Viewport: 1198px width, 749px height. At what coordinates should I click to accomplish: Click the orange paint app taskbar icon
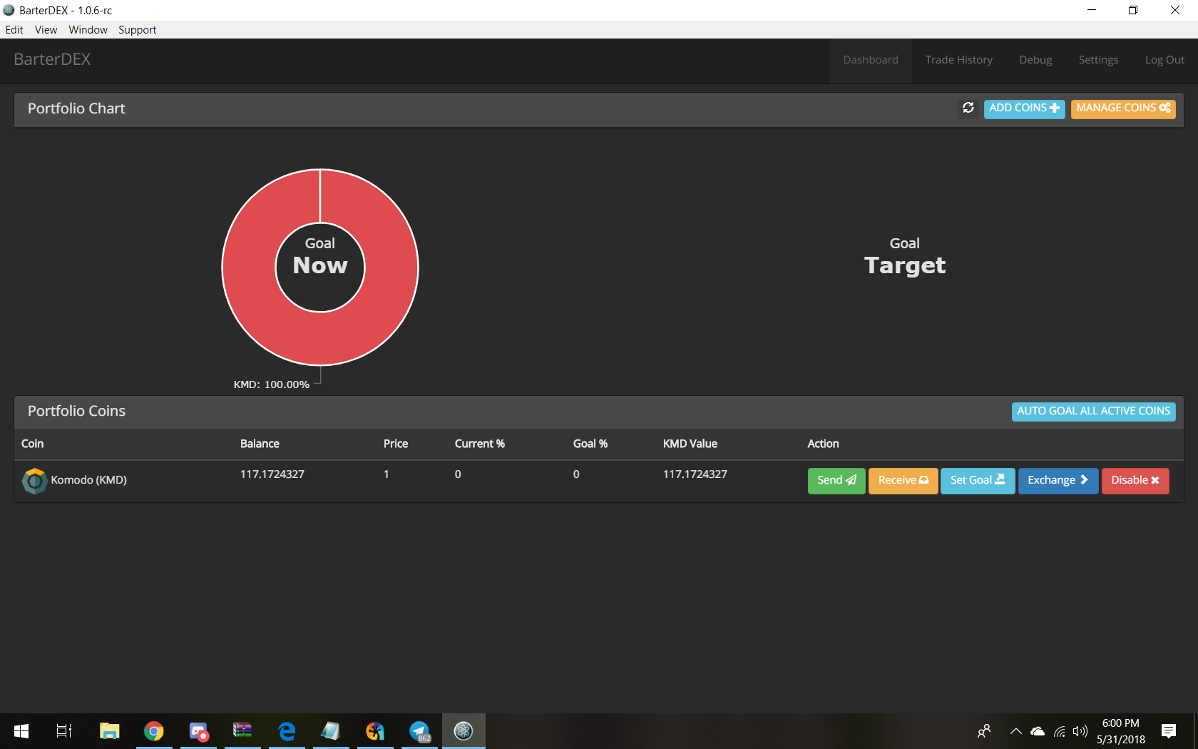tap(375, 731)
